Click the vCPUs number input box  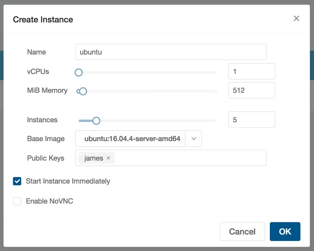(x=252, y=71)
